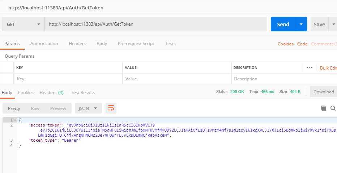Viewport: 337px width, 173px height.
Task: Click the Description query param field
Action: [x=284, y=79]
